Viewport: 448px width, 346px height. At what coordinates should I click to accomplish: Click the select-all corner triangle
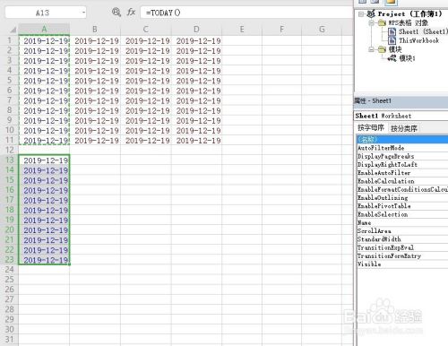(x=13, y=30)
